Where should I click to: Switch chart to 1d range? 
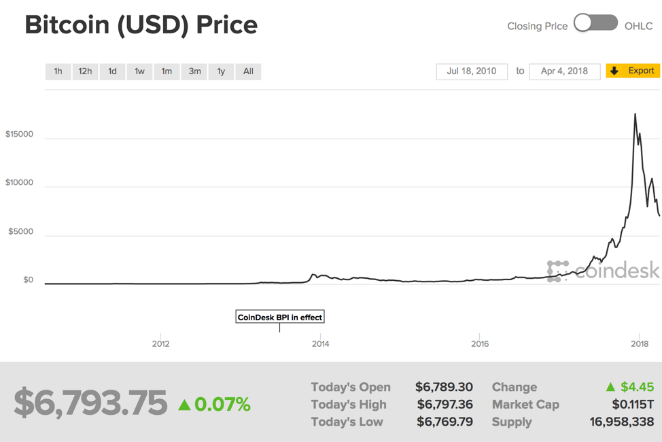[x=112, y=71]
